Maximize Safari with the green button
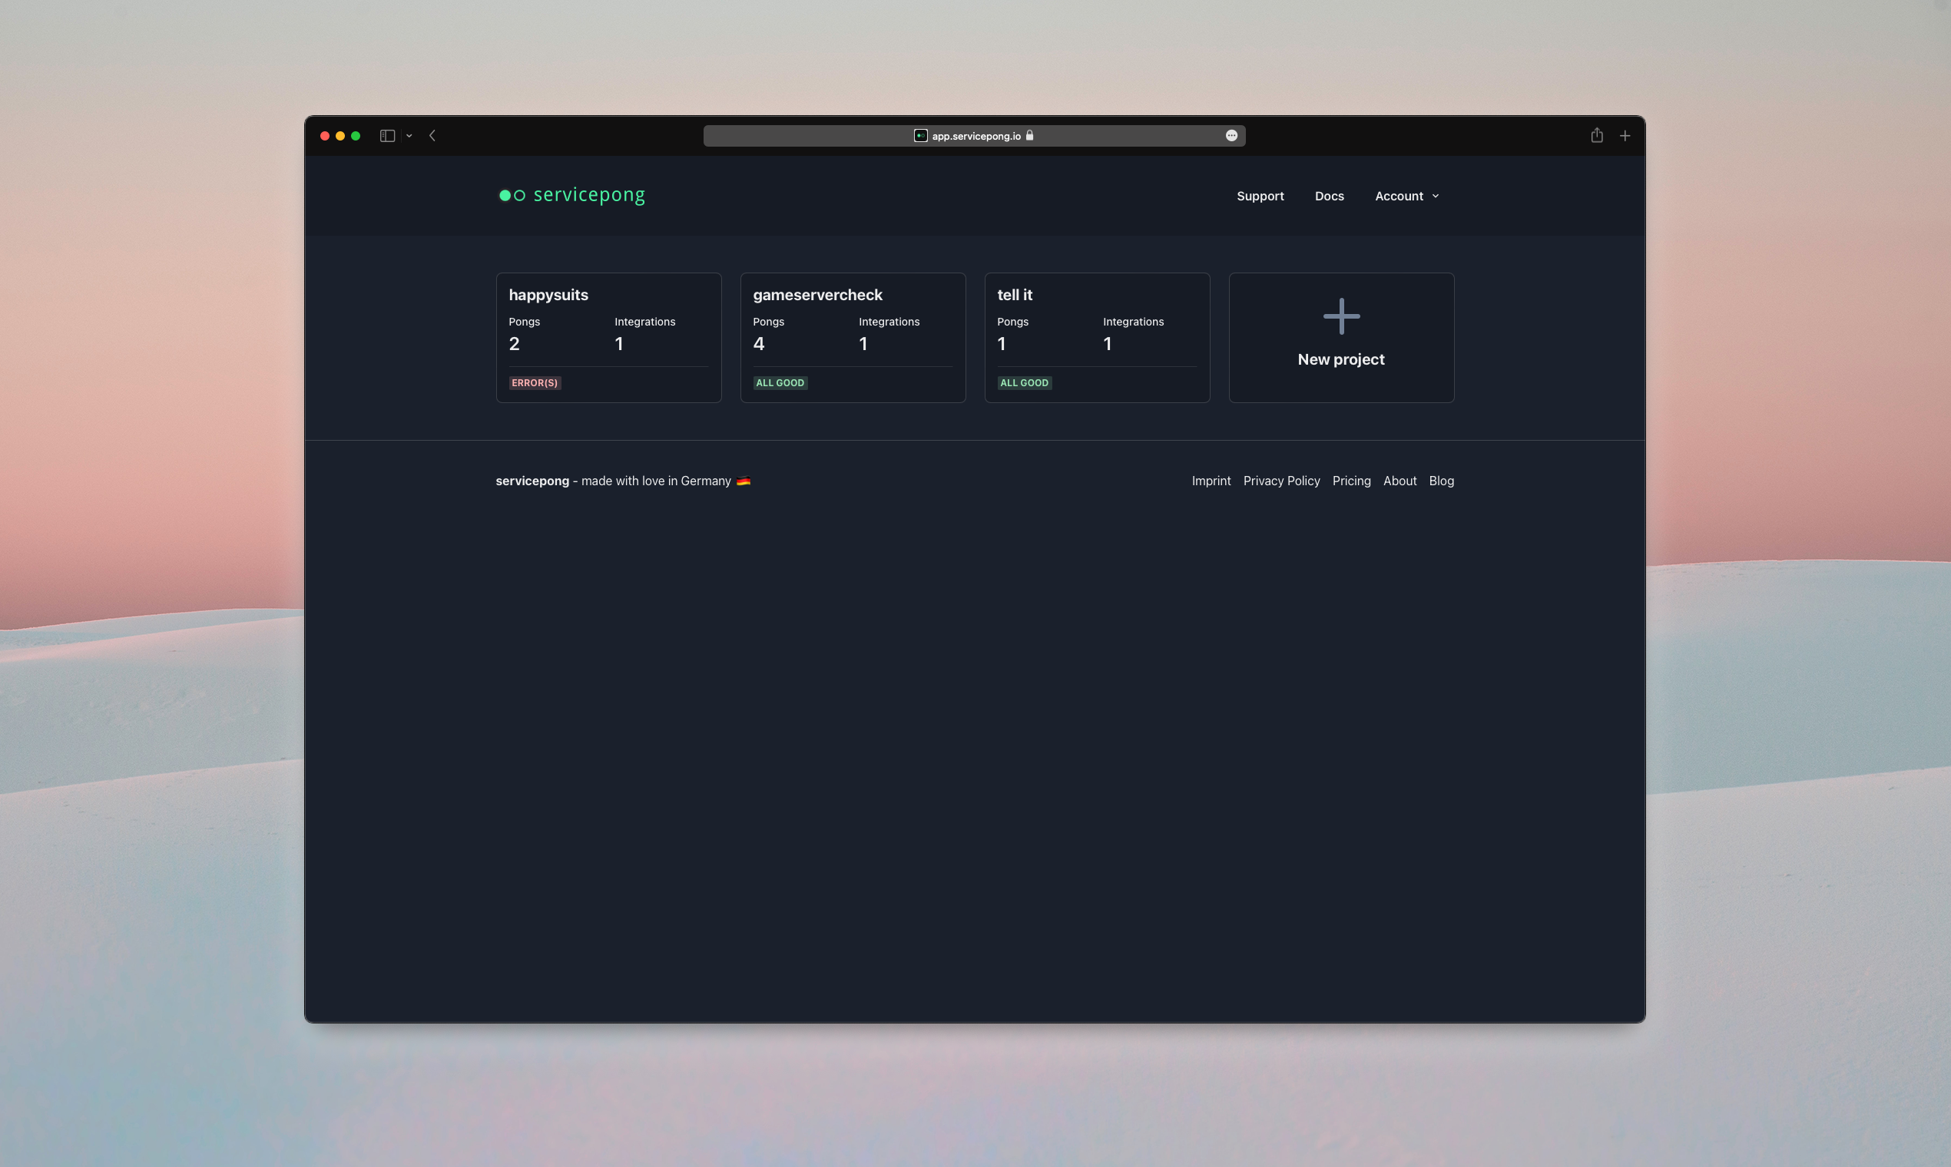The height and width of the screenshot is (1167, 1951). click(x=356, y=136)
